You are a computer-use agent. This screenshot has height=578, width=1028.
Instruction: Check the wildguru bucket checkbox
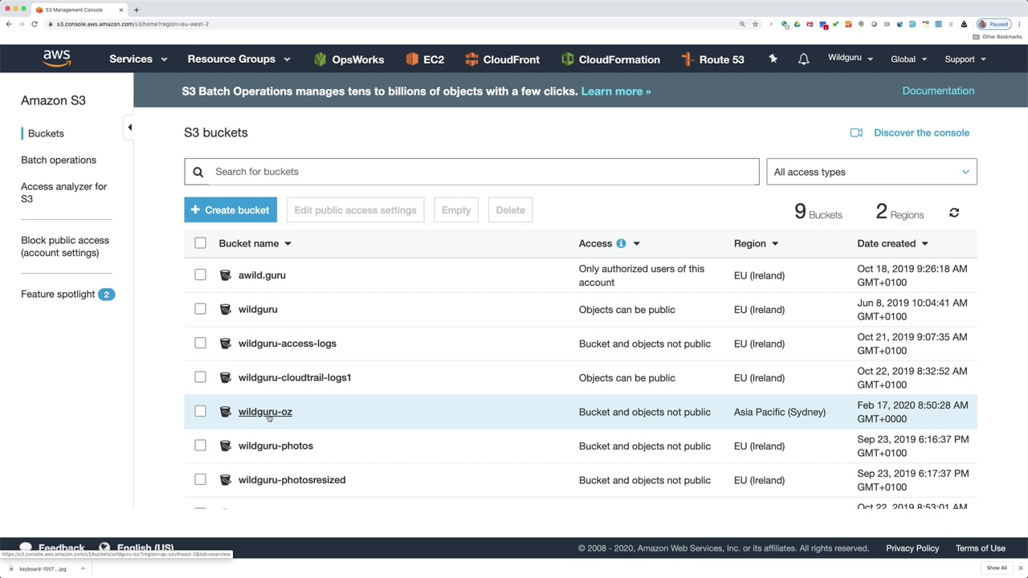(200, 309)
